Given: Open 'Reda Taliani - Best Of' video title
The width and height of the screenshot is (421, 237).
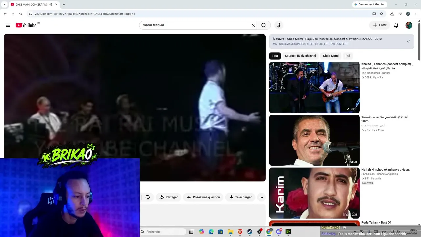Looking at the screenshot, I should click(x=376, y=223).
